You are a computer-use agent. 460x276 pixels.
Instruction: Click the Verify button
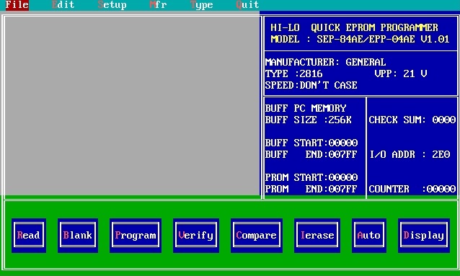pos(196,235)
